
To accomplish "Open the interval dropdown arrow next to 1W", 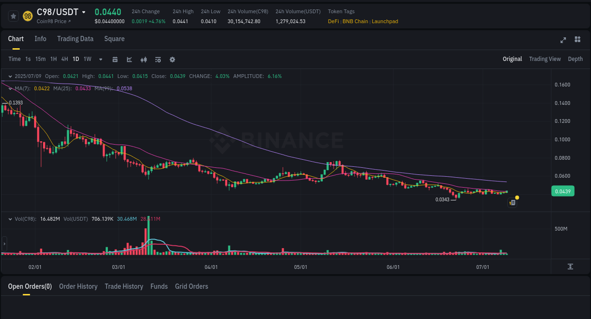I will pyautogui.click(x=100, y=59).
